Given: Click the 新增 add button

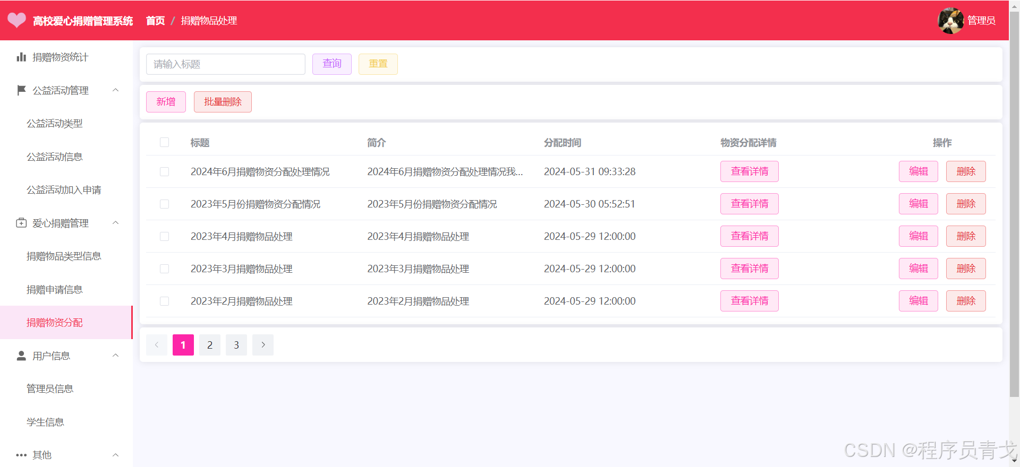Looking at the screenshot, I should click(x=166, y=102).
